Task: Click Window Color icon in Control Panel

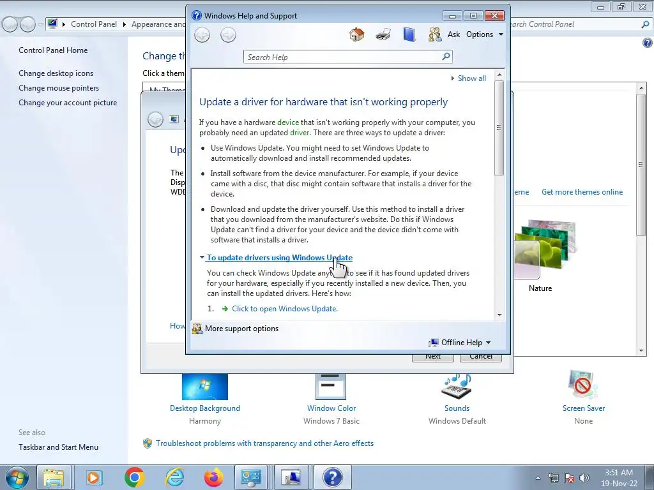Action: pos(331,386)
